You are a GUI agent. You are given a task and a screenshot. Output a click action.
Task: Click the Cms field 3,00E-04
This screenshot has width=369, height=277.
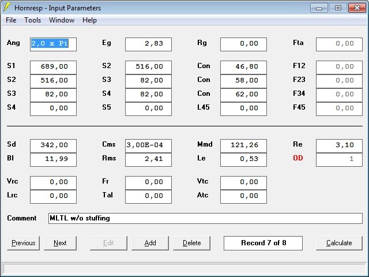(149, 146)
